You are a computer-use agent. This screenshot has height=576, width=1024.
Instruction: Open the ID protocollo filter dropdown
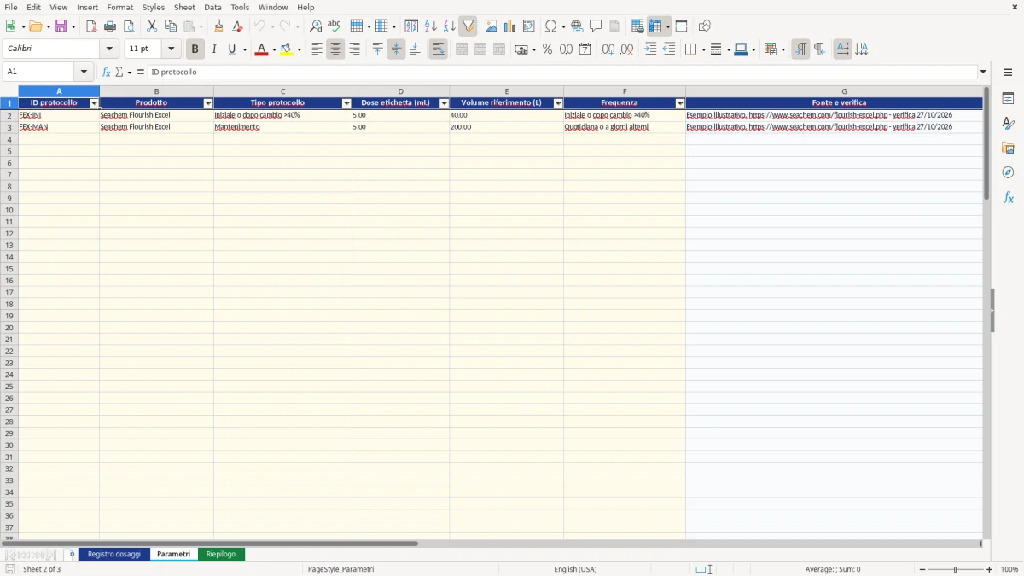tap(95, 103)
